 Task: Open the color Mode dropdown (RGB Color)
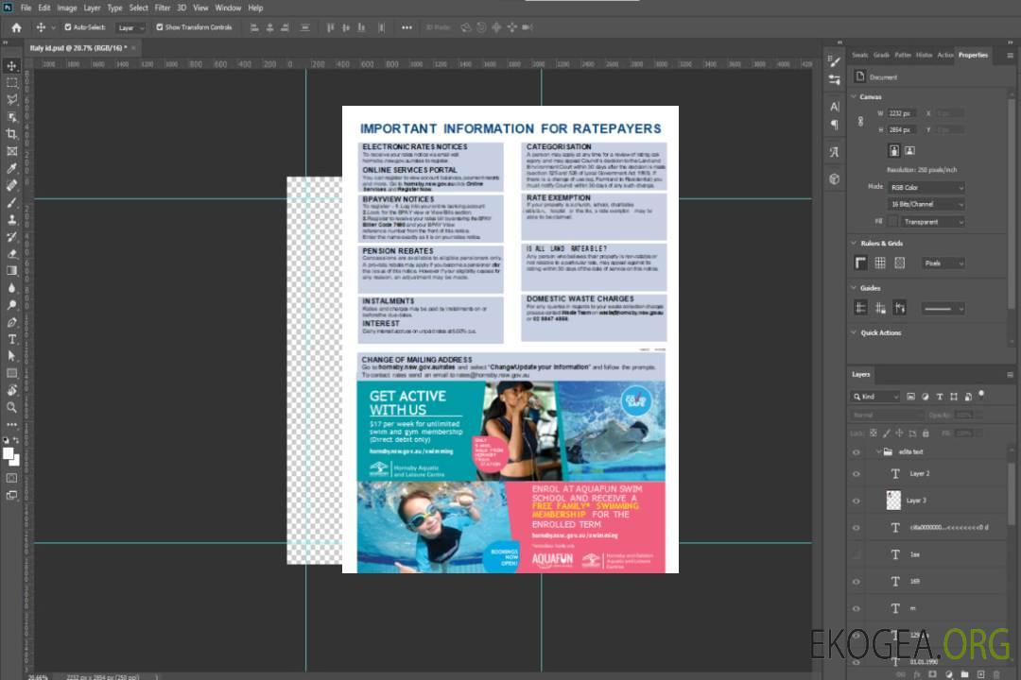click(x=926, y=187)
